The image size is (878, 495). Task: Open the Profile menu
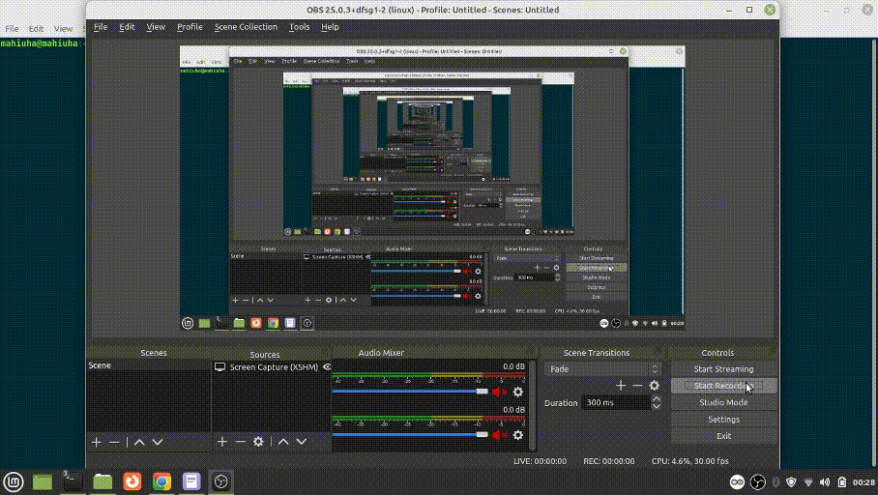[x=190, y=27]
